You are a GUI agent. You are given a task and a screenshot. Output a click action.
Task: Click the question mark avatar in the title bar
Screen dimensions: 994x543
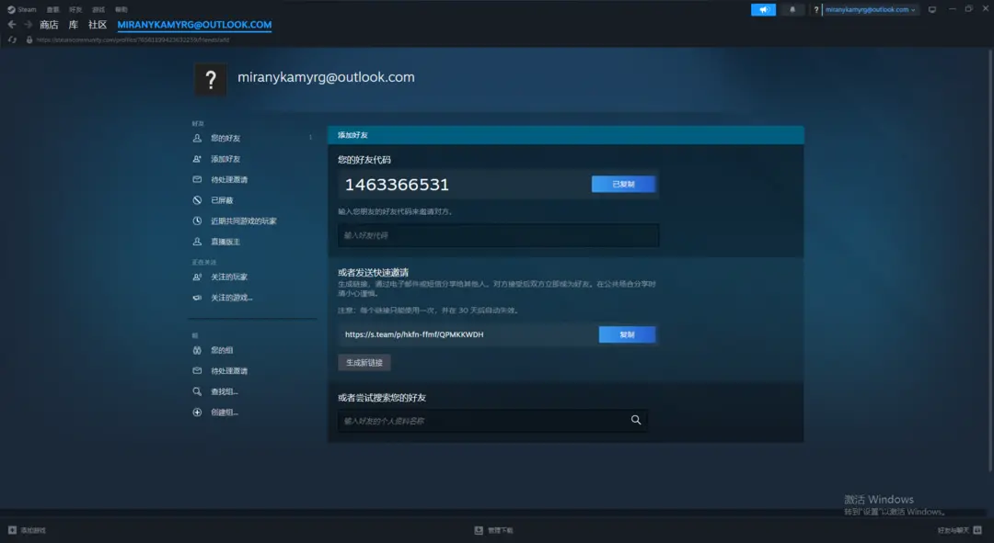(x=816, y=9)
